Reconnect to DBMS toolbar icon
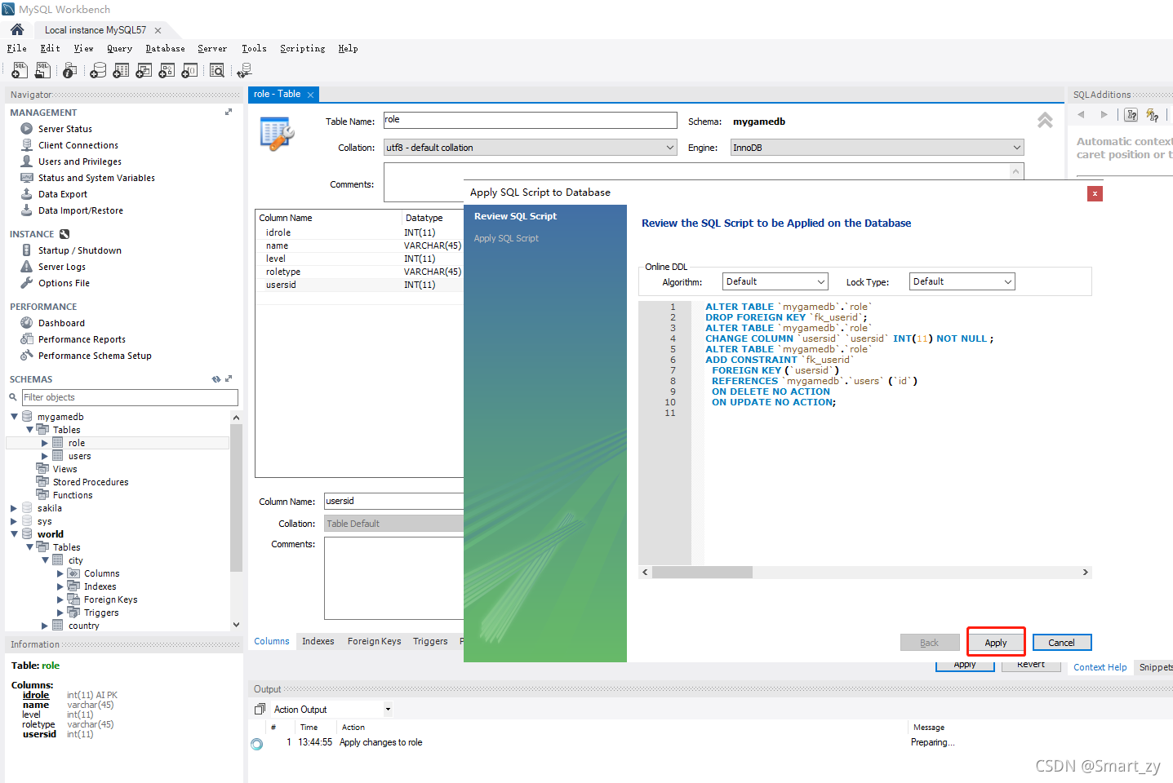The image size is (1173, 783). coord(244,71)
